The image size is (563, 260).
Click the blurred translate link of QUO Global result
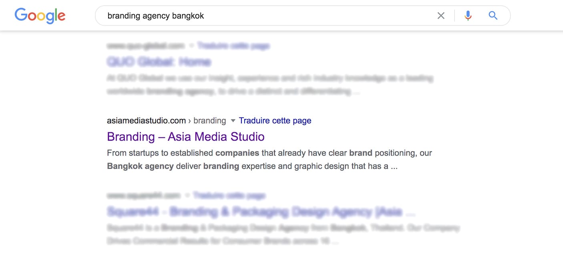[x=233, y=46]
